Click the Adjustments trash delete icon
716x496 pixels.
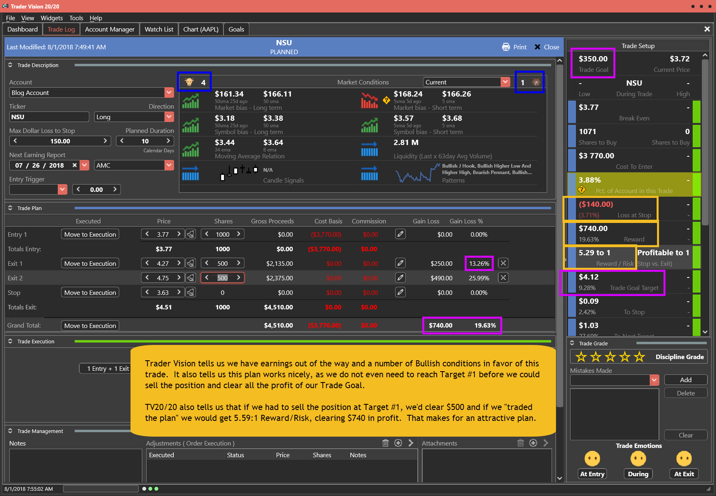(385, 443)
